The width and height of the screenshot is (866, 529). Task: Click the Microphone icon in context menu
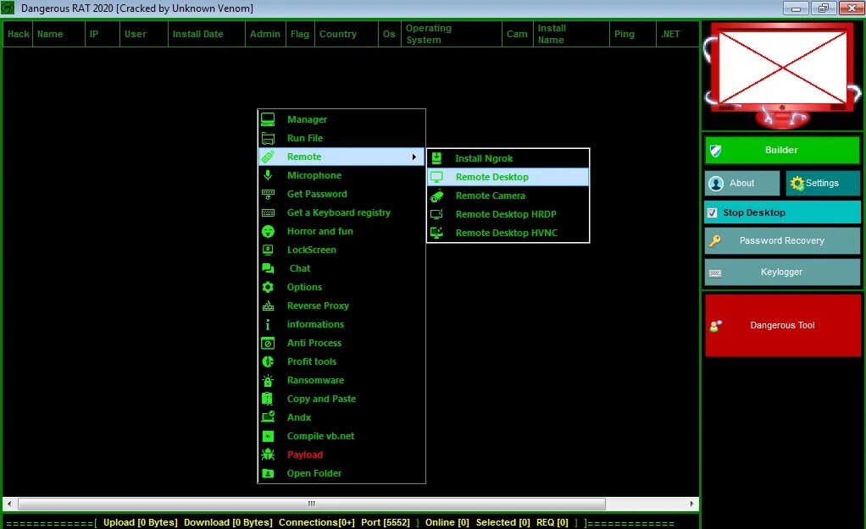coord(268,175)
